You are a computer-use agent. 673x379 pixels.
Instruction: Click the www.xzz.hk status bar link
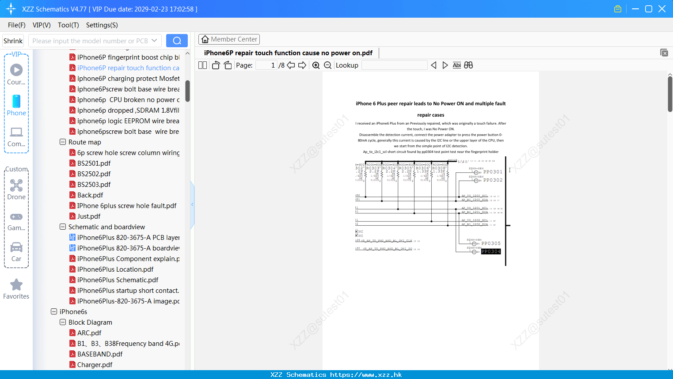(366, 375)
